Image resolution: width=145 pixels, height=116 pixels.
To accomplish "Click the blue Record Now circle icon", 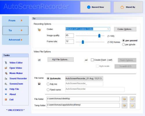I will pos(89,7).
